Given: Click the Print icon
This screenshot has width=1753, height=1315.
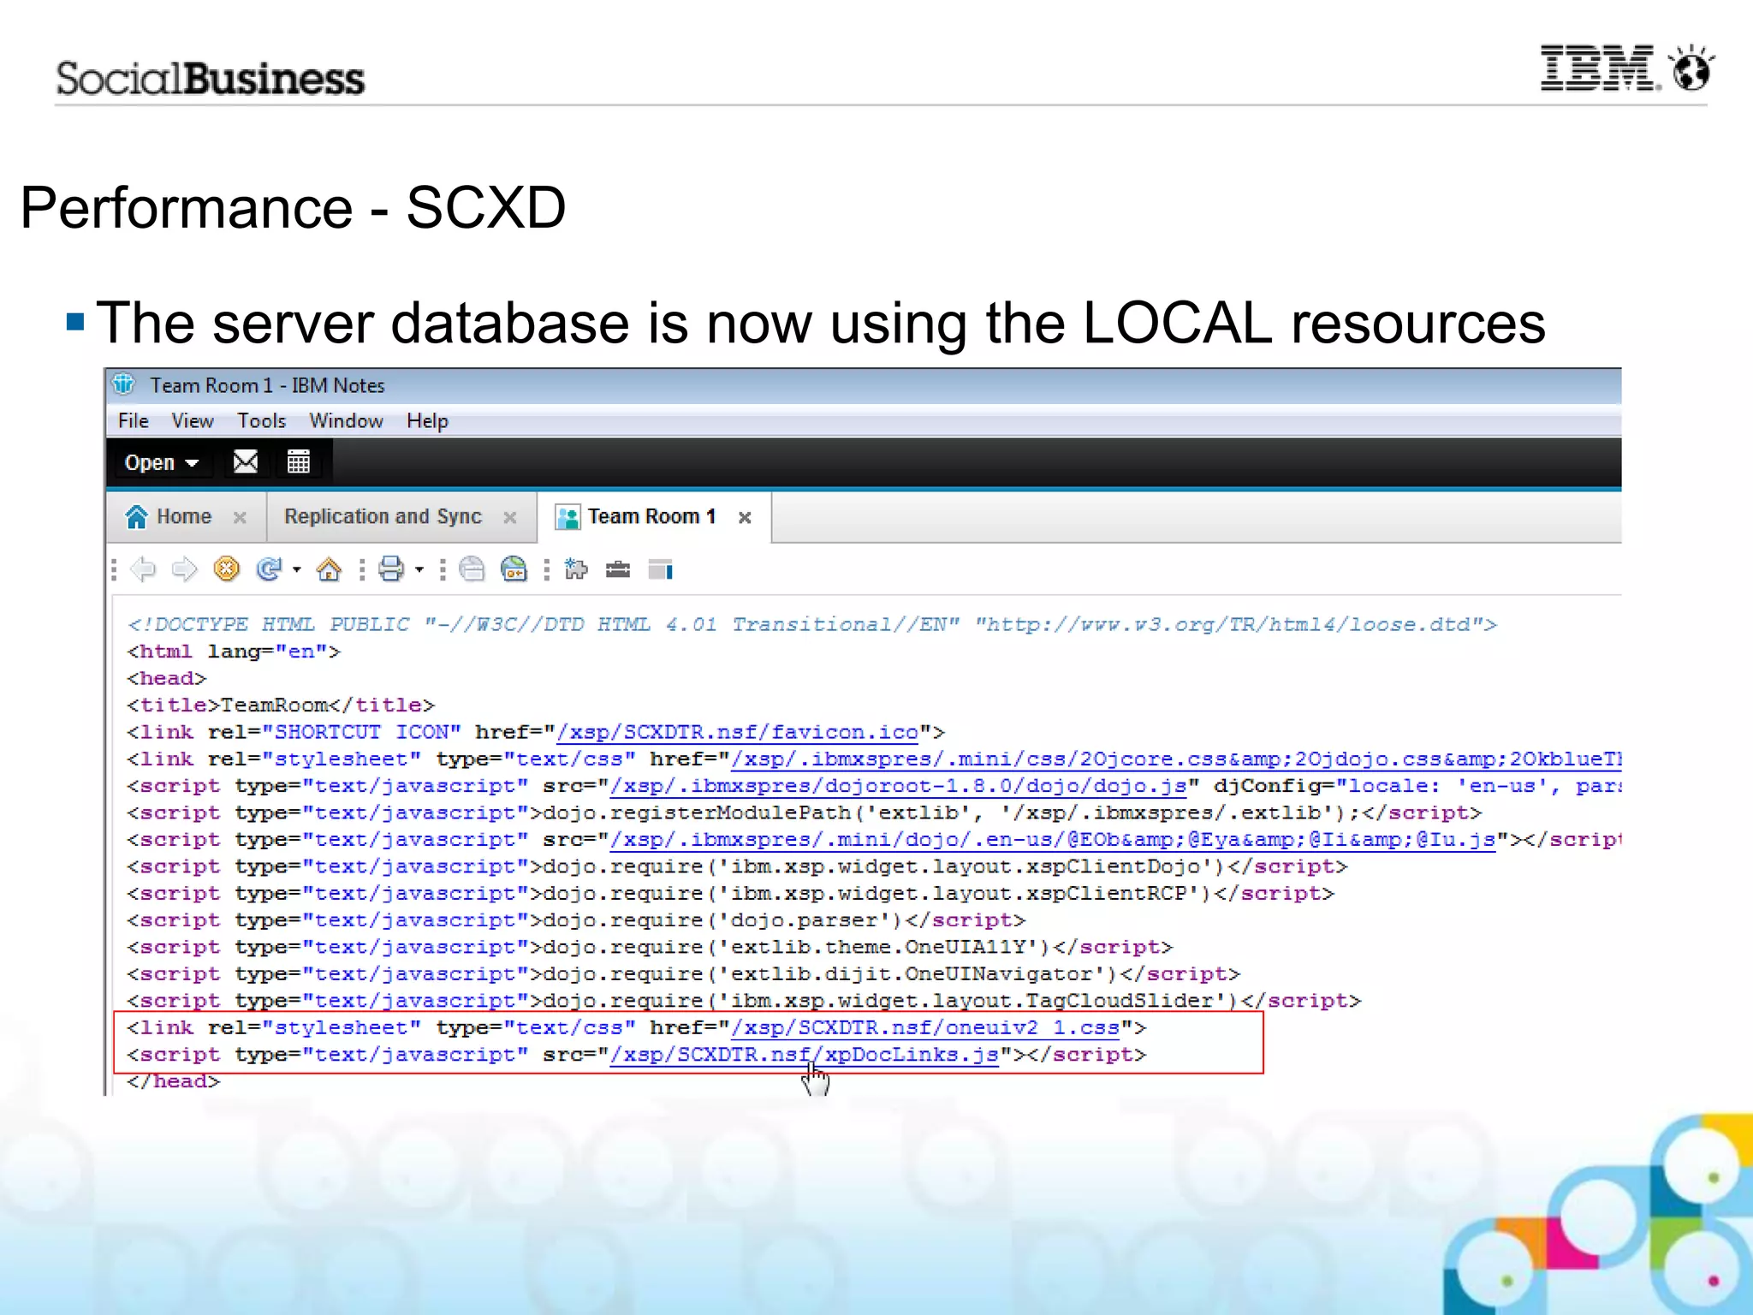Looking at the screenshot, I should tap(391, 569).
